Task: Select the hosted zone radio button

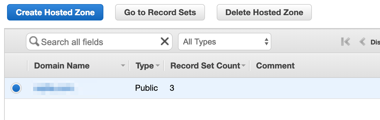Action: click(x=16, y=88)
